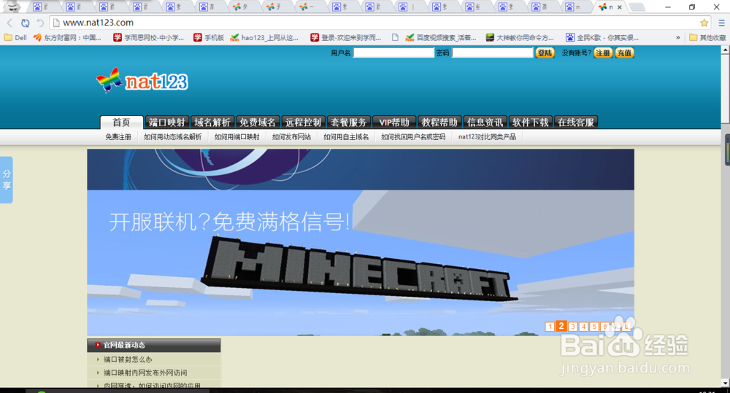Screen dimensions: 730x393
Task: Click the 充值 recharge button
Action: pos(624,53)
